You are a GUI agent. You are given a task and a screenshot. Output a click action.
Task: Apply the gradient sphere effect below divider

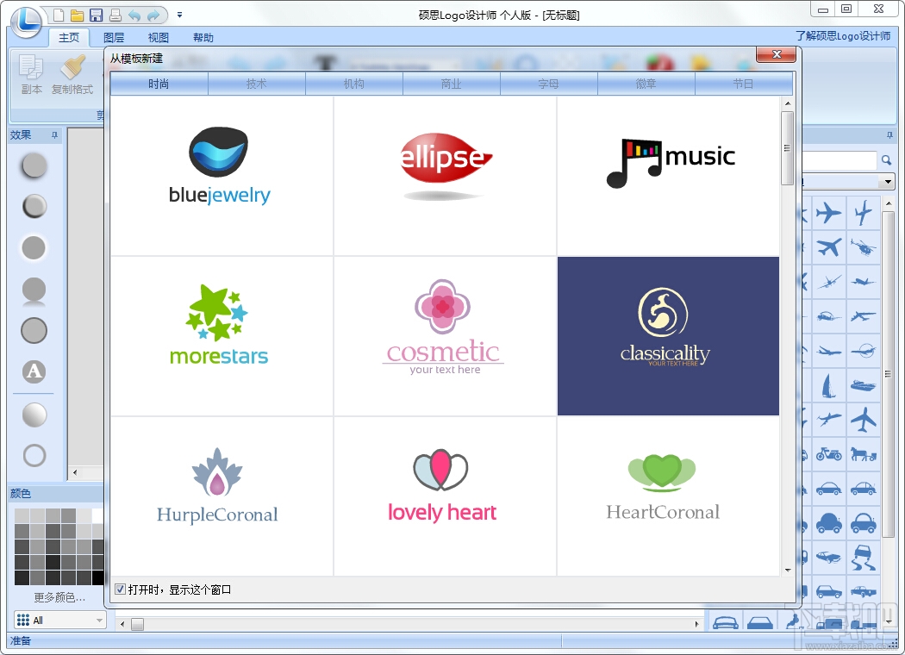[x=34, y=415]
